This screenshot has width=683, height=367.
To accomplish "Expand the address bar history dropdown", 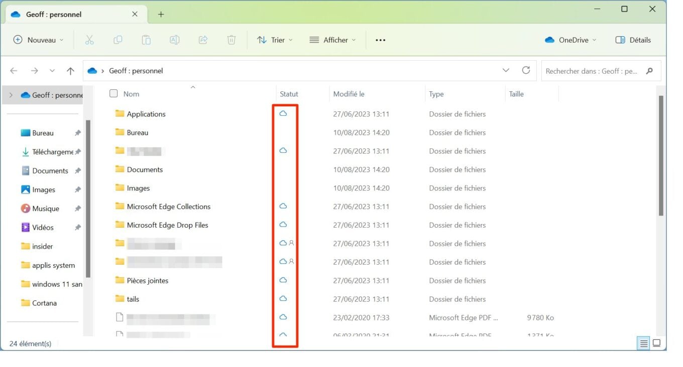I will pyautogui.click(x=506, y=70).
